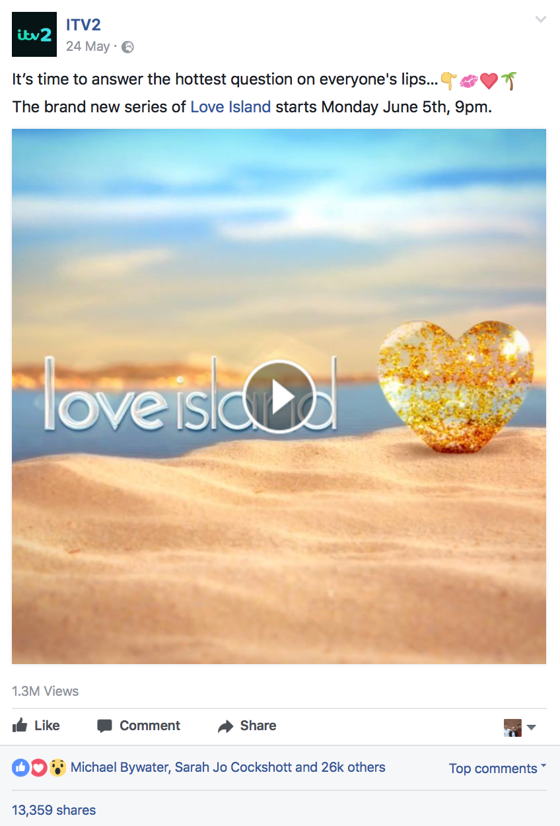Click the blue Like reaction icon
Image resolution: width=560 pixels, height=826 pixels.
pyautogui.click(x=20, y=768)
